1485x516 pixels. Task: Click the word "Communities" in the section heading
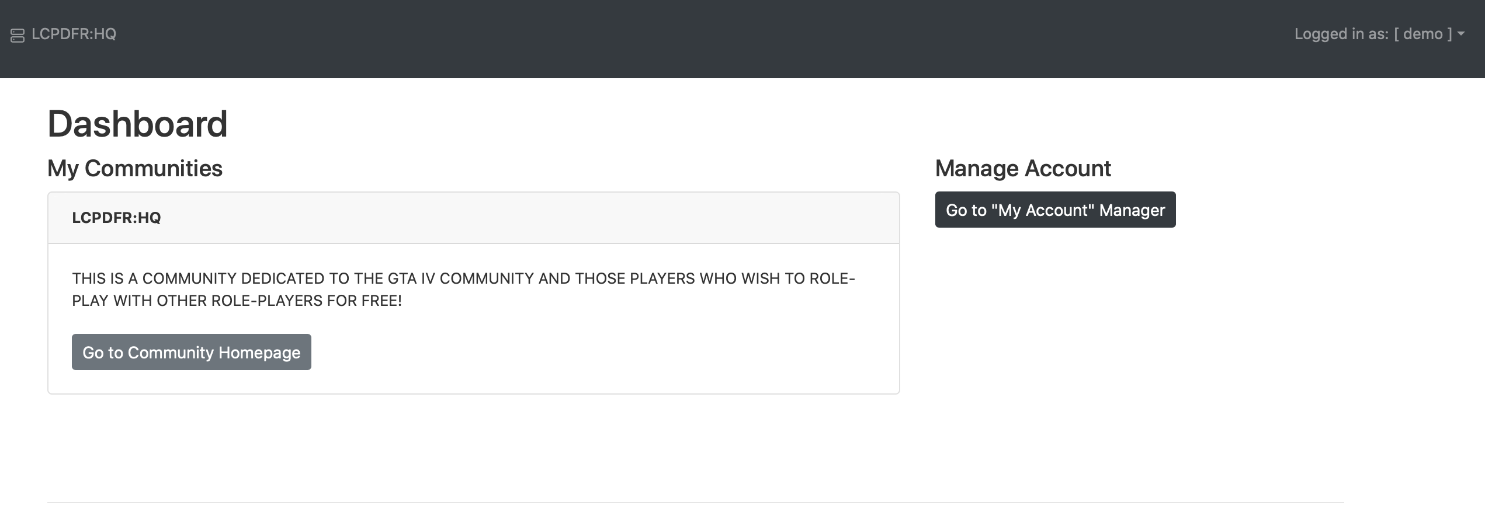coord(154,168)
